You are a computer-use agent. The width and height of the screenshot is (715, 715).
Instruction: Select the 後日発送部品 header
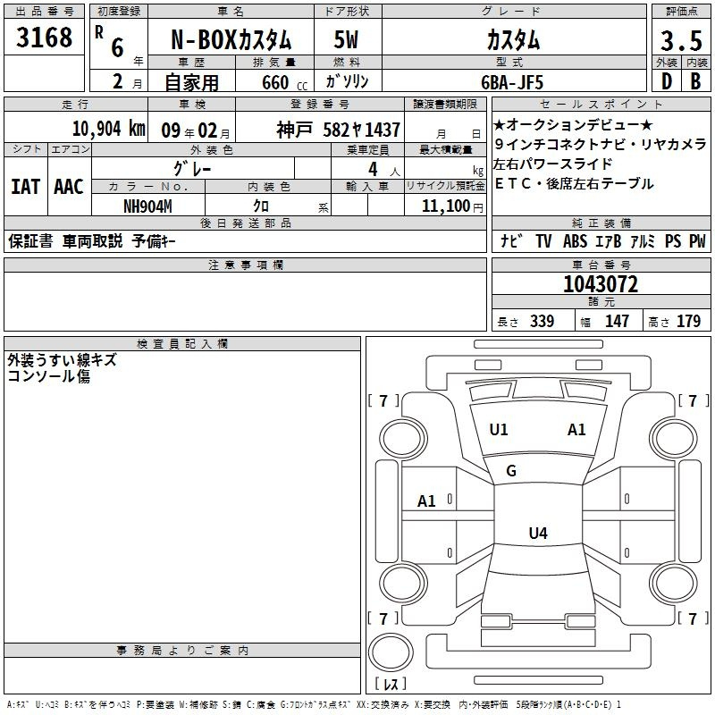tap(245, 223)
